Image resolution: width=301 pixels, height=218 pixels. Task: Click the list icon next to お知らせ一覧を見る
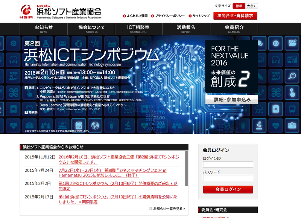click(x=151, y=209)
